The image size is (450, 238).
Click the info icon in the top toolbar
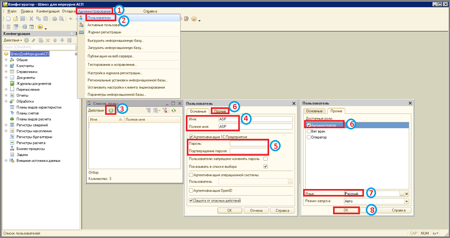point(194,19)
